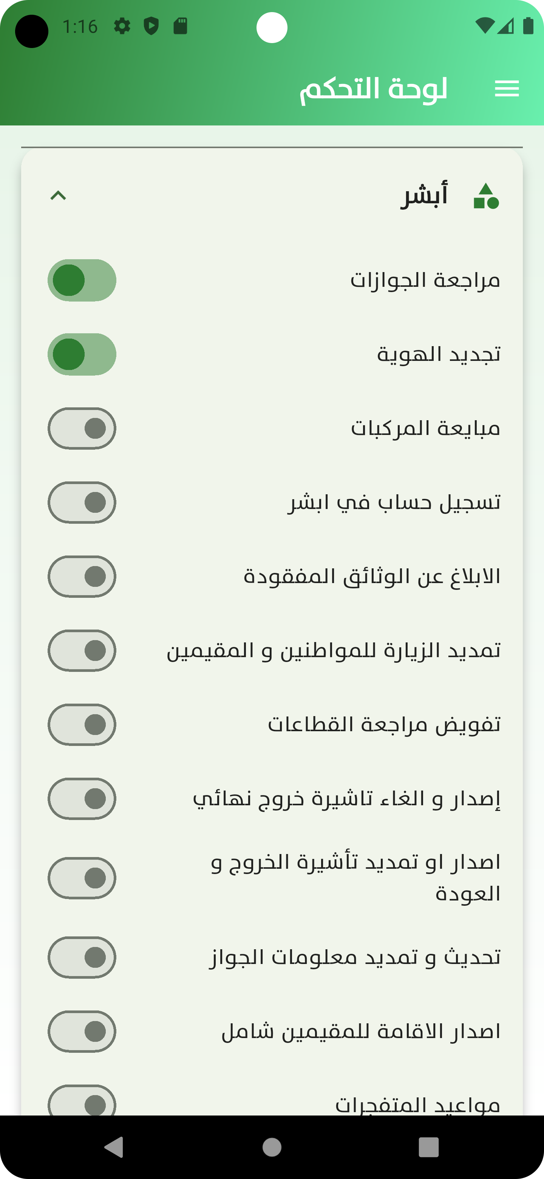Viewport: 544px width, 1179px height.
Task: Tap the إصدار و الغاء تاشيرة خروج نهائي label
Action: pos(346,799)
